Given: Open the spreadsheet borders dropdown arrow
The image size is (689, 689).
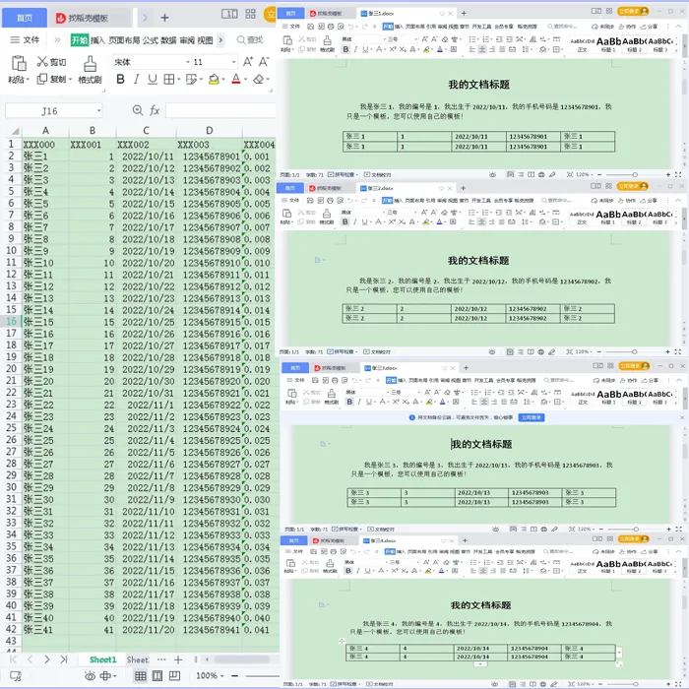Looking at the screenshot, I should (179, 80).
